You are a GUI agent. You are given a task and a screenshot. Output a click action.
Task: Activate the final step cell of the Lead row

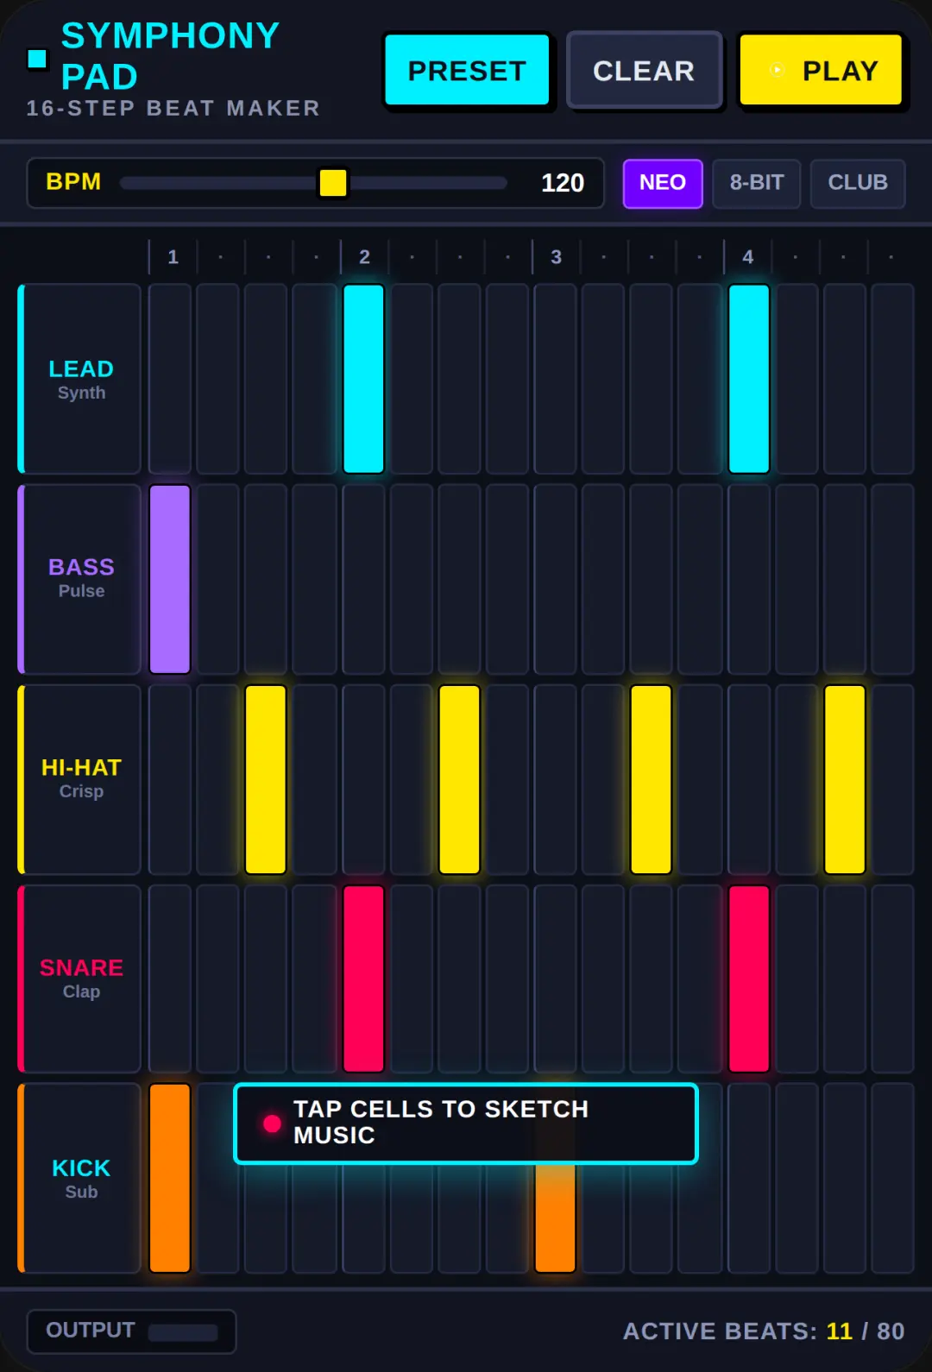[x=892, y=379]
